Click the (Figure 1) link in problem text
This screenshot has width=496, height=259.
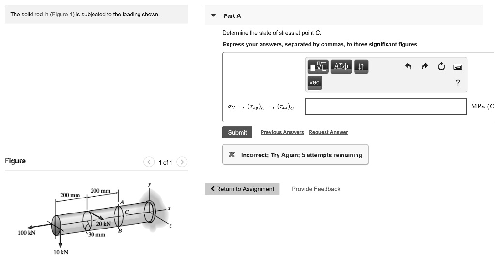click(62, 15)
